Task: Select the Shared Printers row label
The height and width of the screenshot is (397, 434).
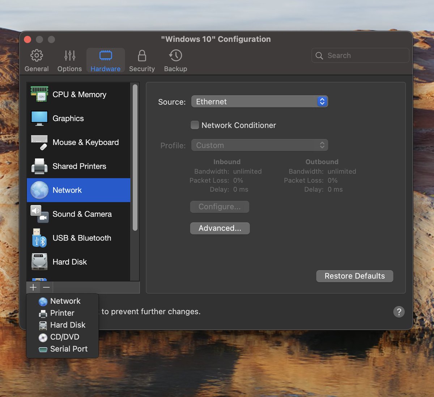Action: click(x=79, y=166)
